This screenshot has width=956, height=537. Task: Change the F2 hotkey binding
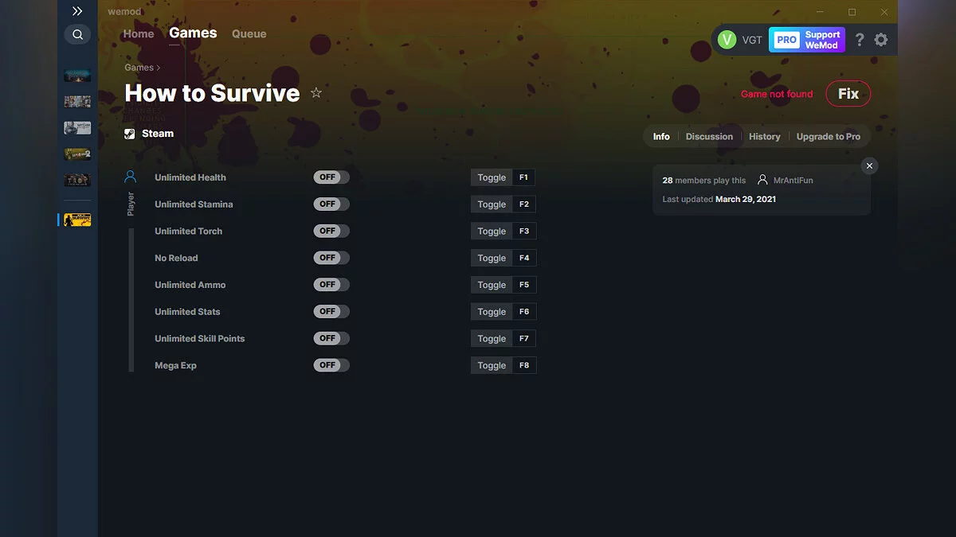click(x=524, y=204)
